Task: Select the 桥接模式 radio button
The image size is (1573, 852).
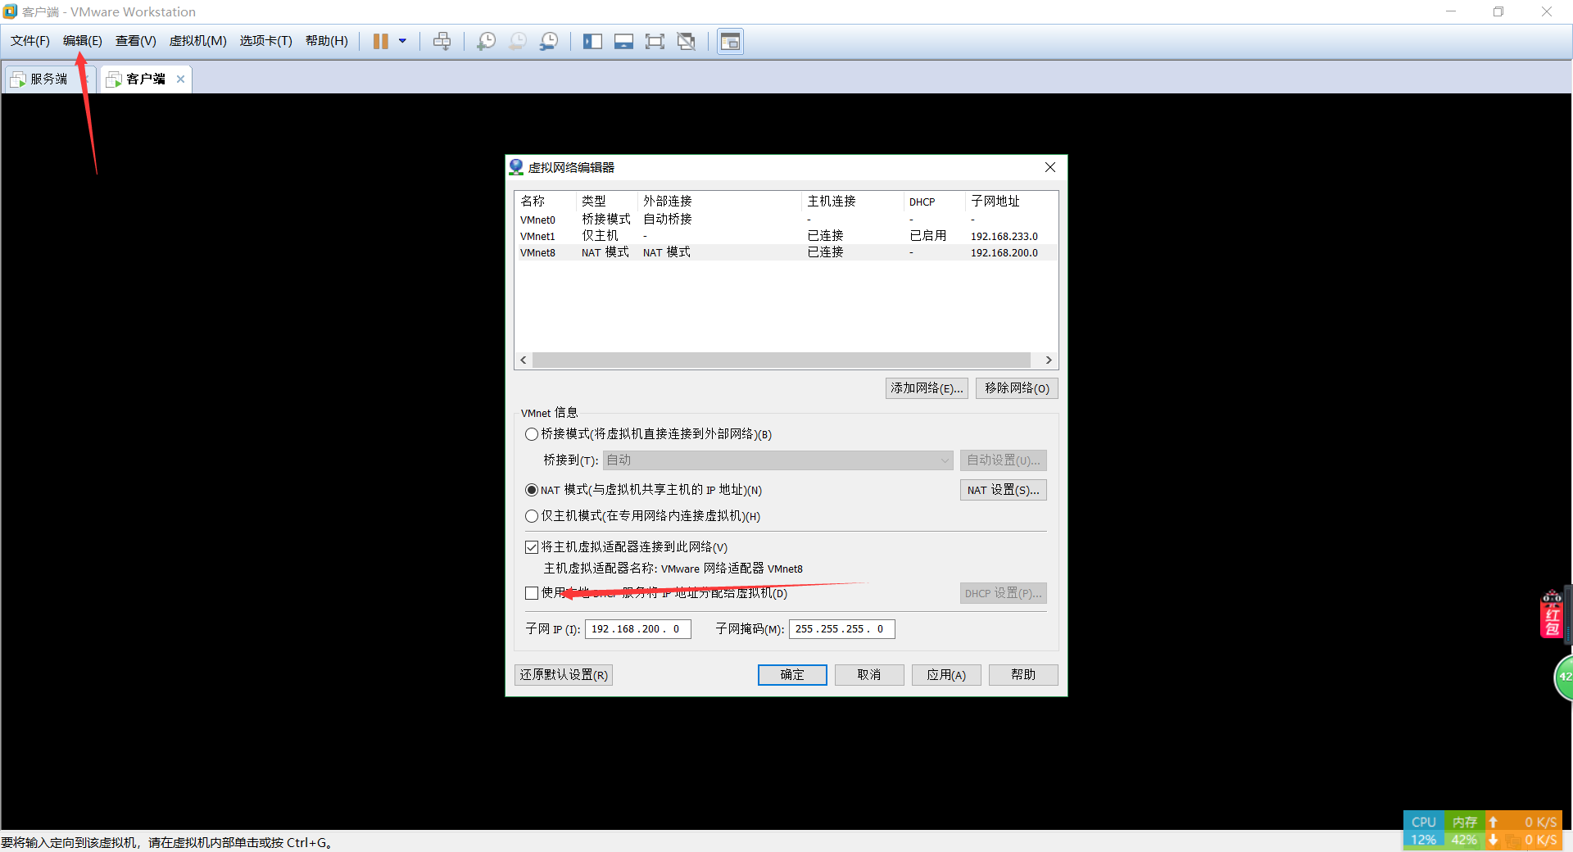Action: point(532,434)
